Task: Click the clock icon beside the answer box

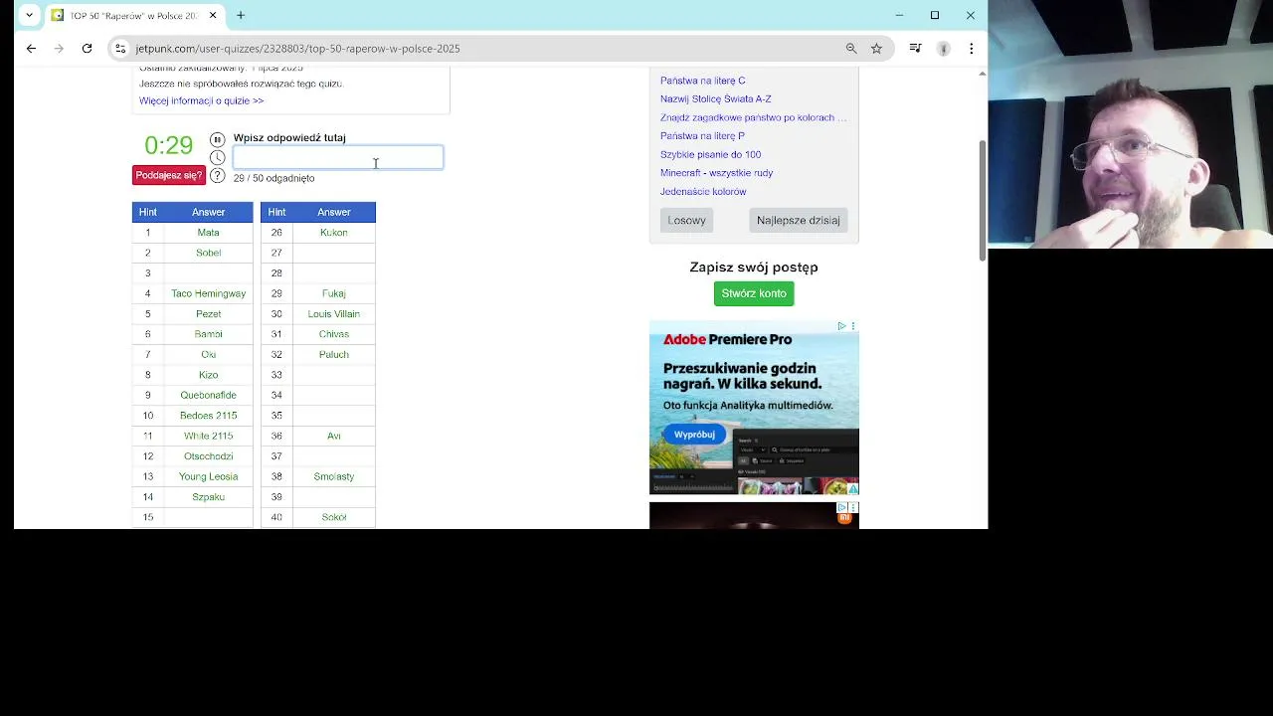Action: 217,157
